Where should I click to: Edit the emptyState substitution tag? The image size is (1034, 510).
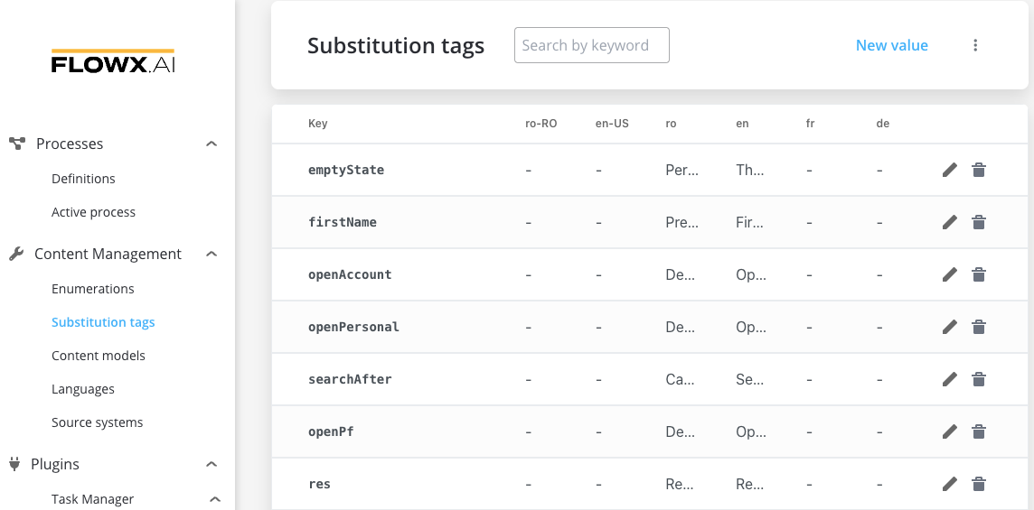(x=950, y=170)
